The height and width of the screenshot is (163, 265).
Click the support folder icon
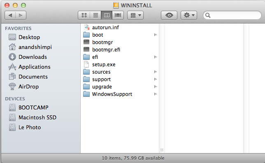click(x=86, y=79)
